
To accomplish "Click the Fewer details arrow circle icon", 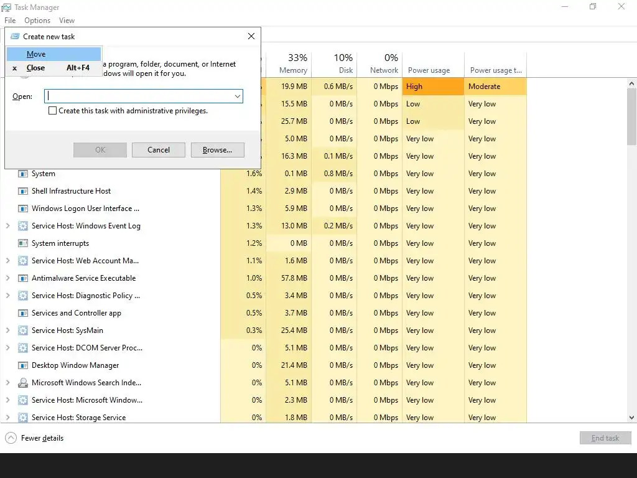I will (11, 438).
